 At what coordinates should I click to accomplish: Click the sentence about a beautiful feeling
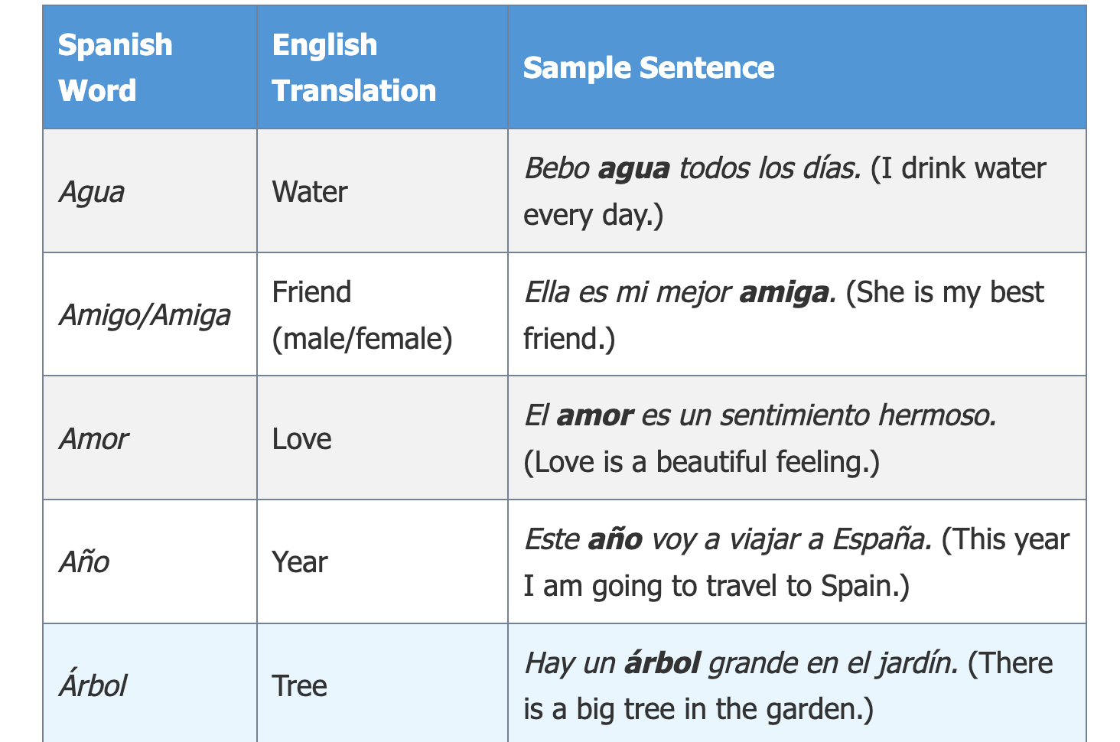click(x=760, y=439)
